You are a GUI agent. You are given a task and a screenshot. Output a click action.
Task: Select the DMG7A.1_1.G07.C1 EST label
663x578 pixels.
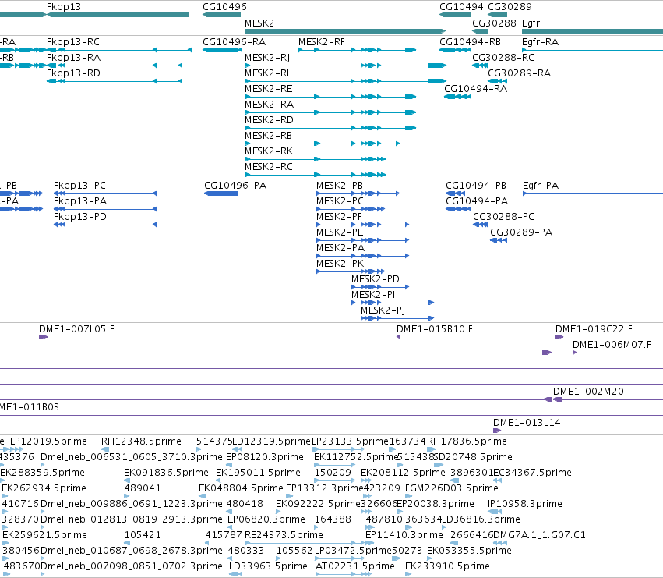pos(540,535)
